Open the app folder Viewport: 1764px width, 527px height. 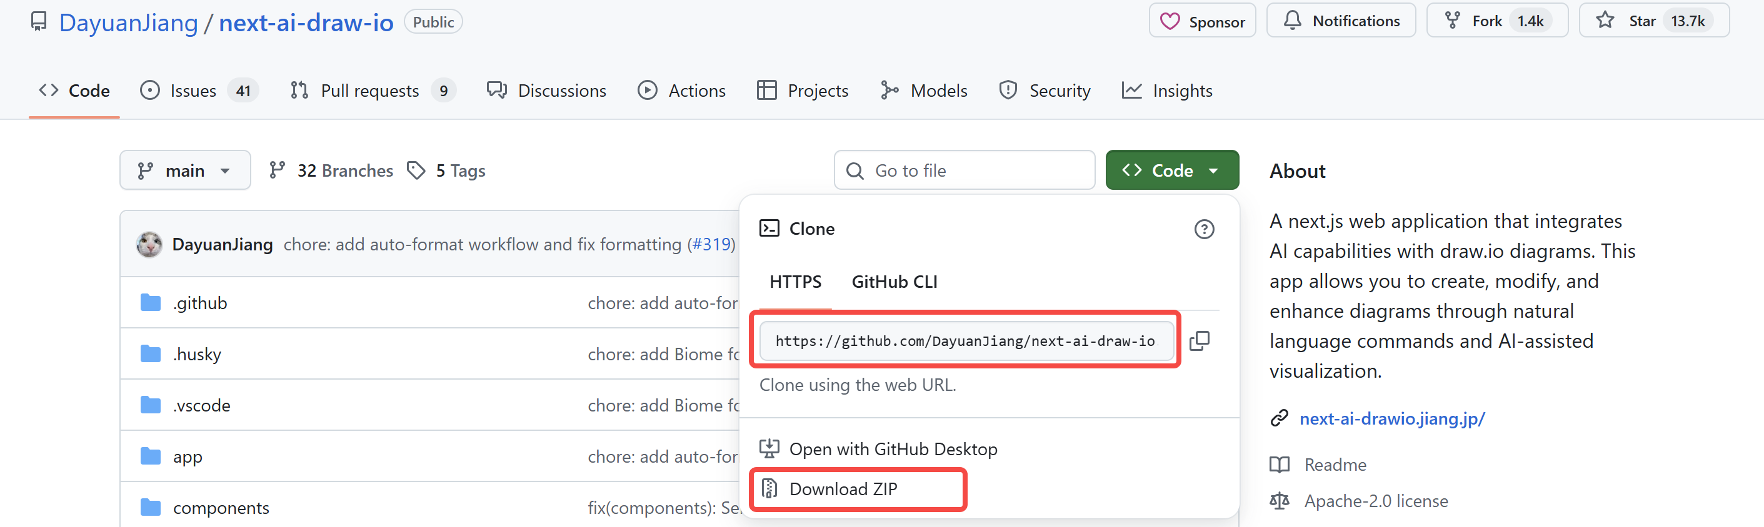click(188, 456)
